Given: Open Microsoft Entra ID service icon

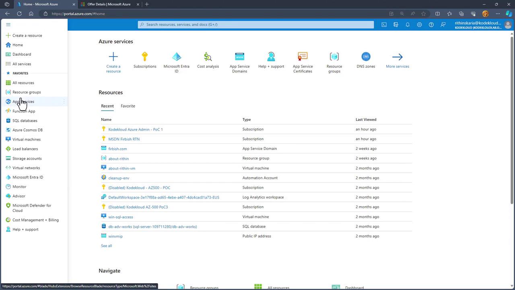Looking at the screenshot, I should click(176, 57).
